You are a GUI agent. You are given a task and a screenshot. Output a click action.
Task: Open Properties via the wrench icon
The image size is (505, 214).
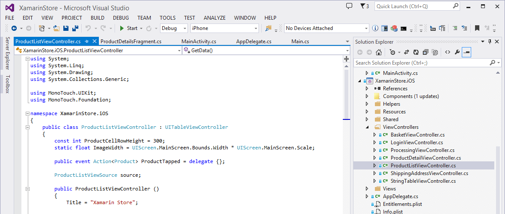coord(457,52)
